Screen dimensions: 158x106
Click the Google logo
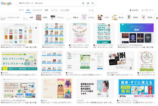coord(6,3)
